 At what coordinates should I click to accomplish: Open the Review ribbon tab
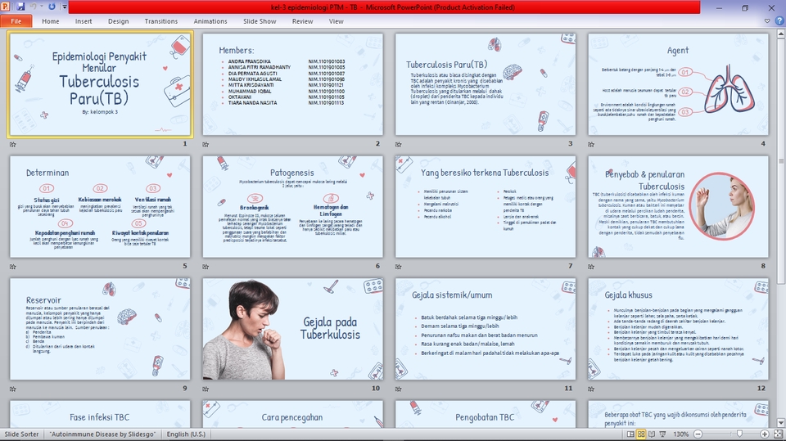[x=302, y=21]
